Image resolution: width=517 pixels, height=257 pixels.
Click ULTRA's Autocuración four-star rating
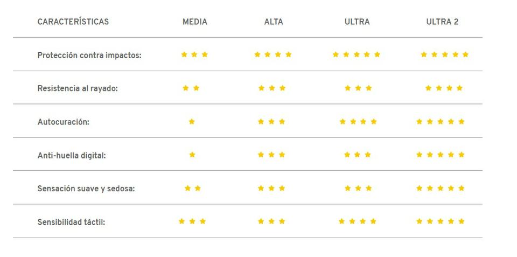(358, 122)
